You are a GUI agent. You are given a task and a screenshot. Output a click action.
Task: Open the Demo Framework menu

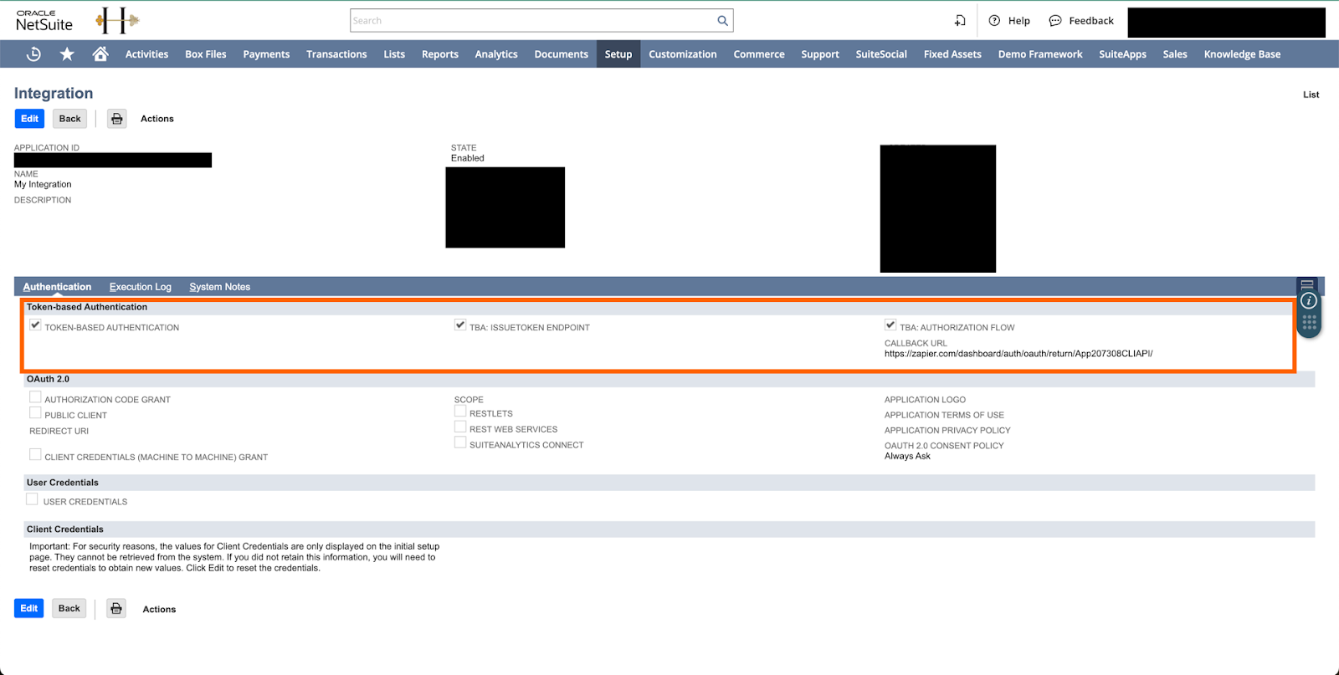point(1040,54)
